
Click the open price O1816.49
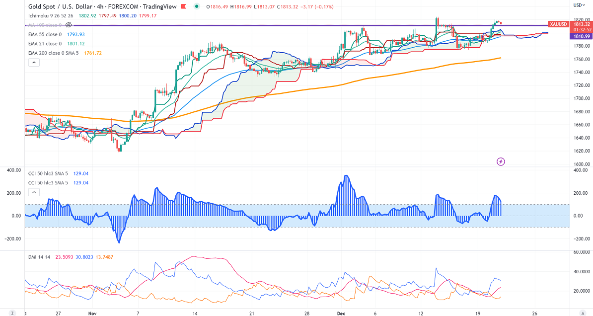tap(217, 7)
